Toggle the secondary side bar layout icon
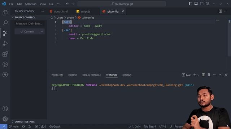The image size is (231, 129). [x=201, y=4]
